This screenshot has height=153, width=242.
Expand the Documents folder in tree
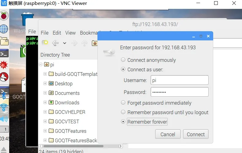(45, 93)
